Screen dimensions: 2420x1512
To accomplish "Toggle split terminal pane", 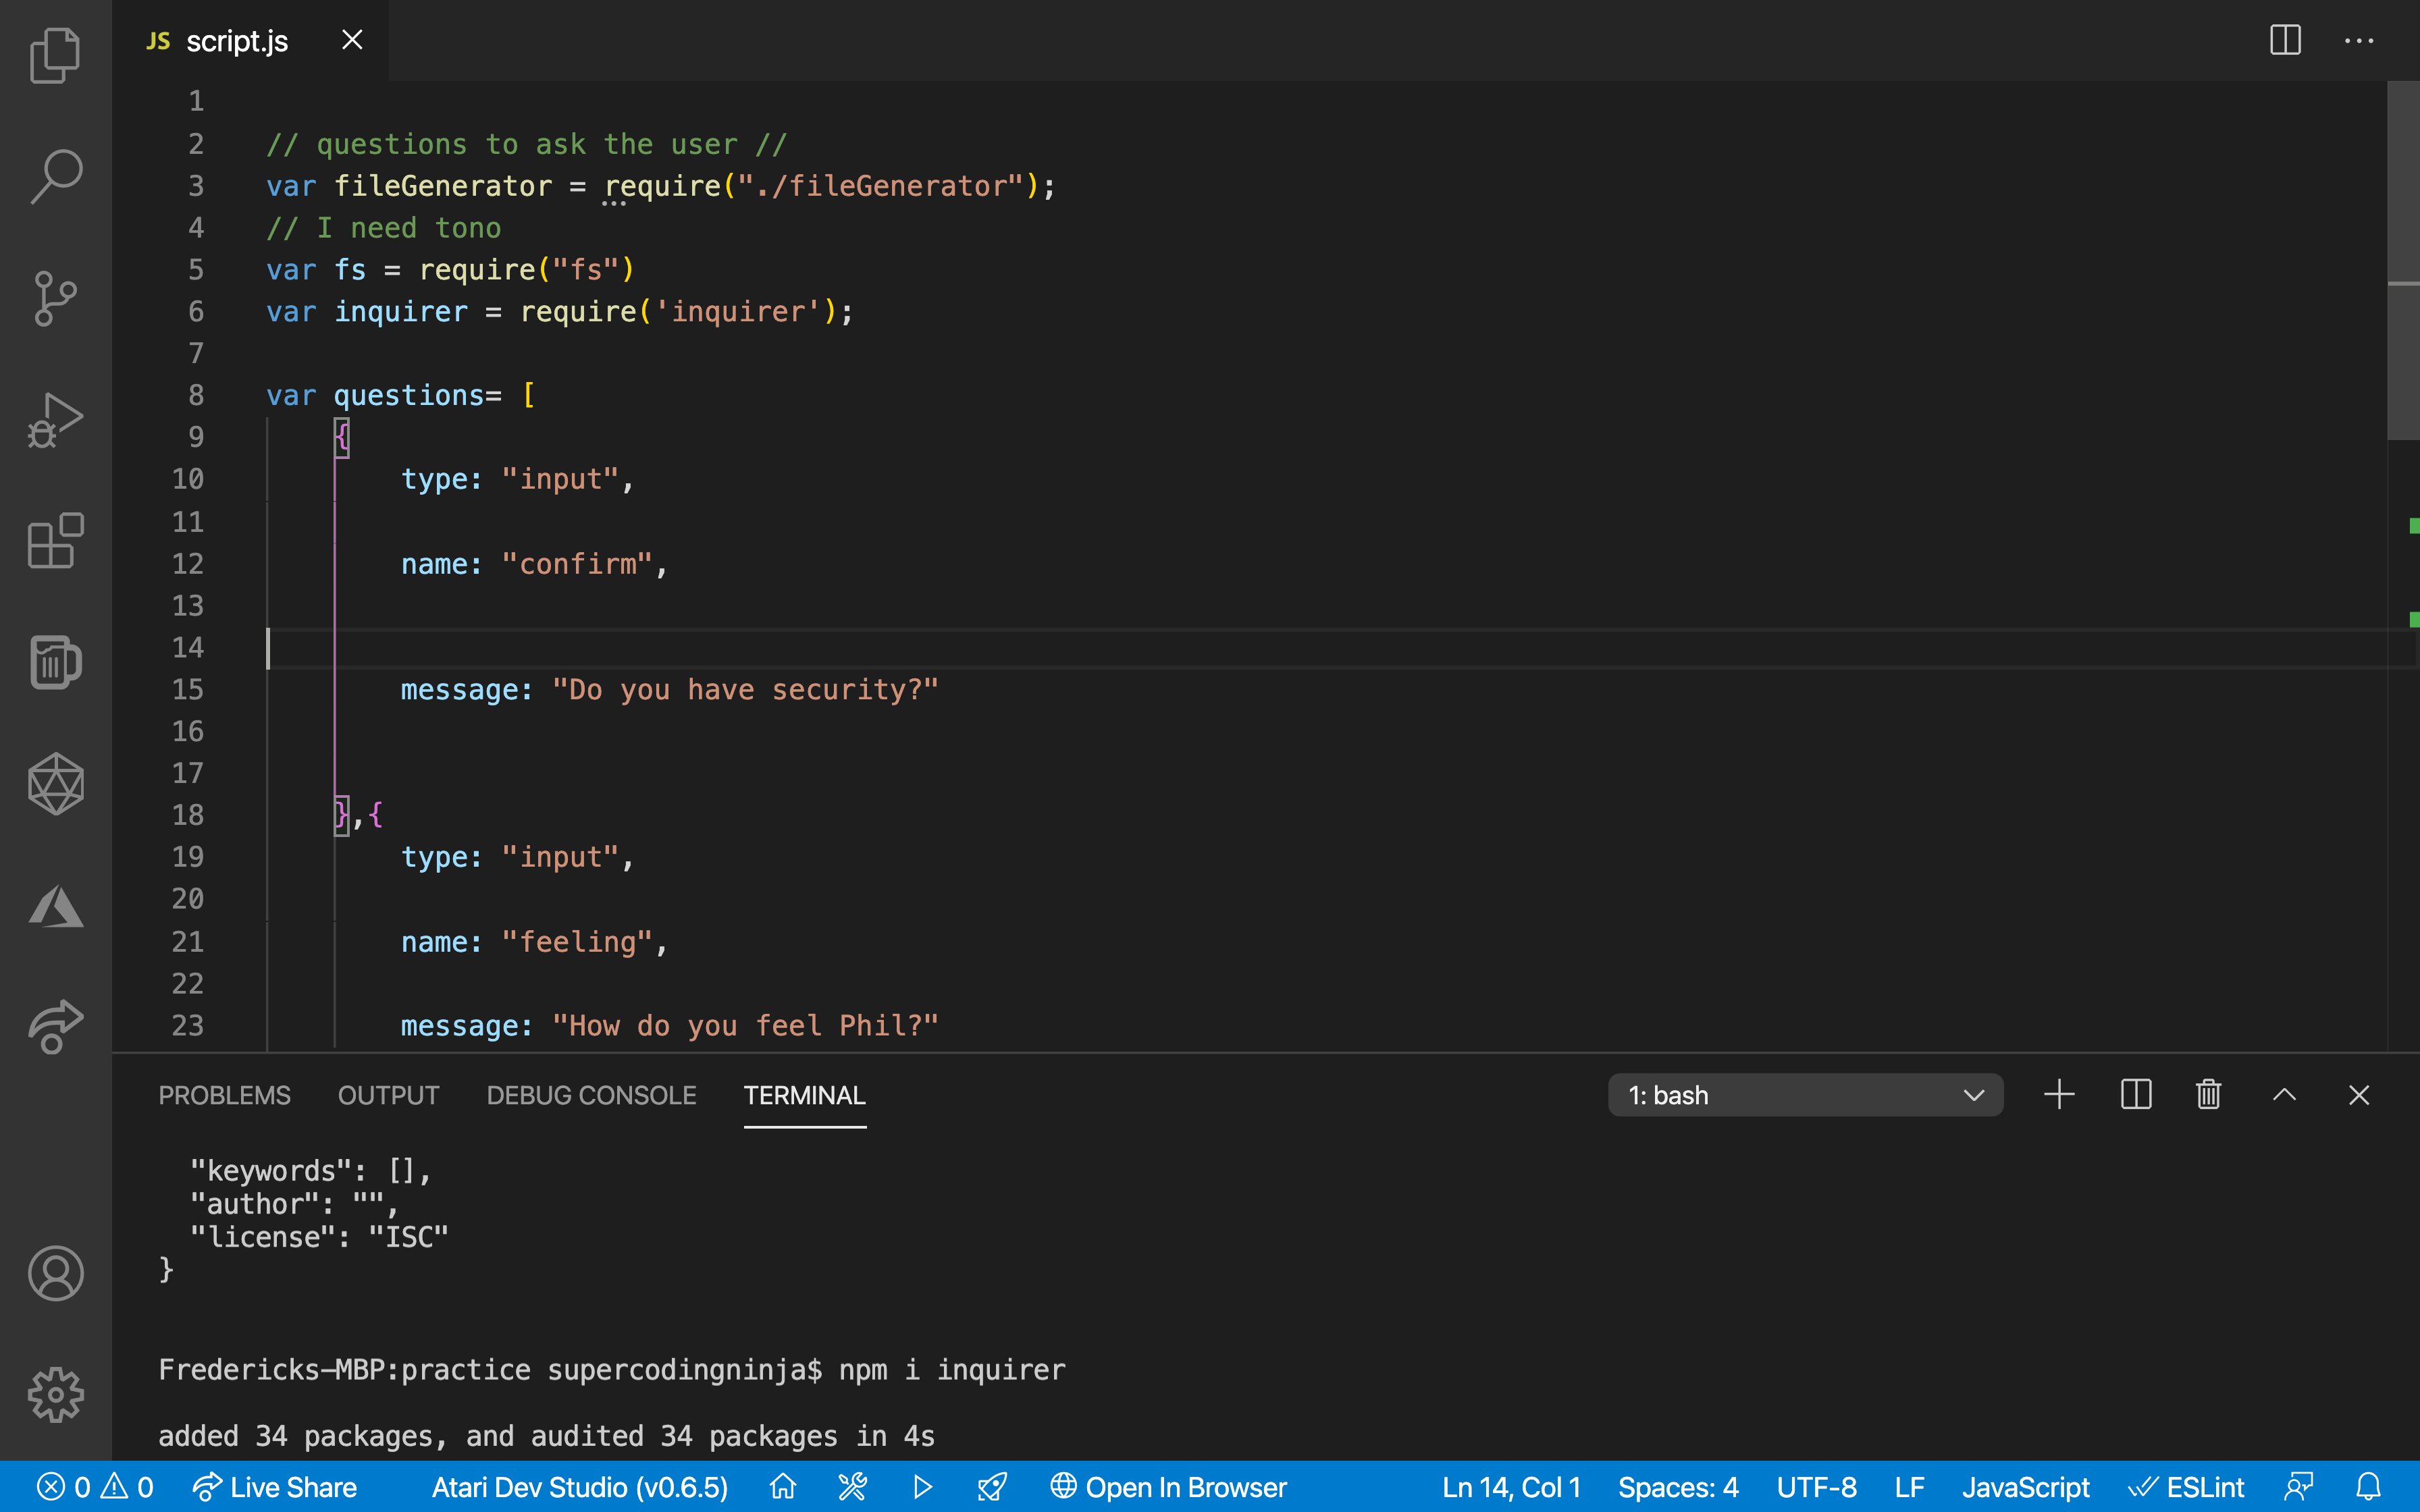I will click(x=2135, y=1095).
